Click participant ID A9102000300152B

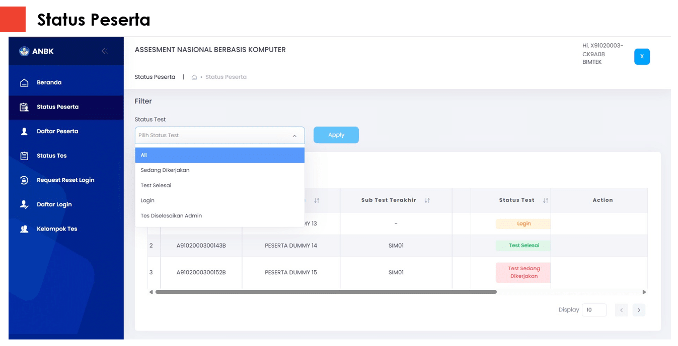coord(201,273)
